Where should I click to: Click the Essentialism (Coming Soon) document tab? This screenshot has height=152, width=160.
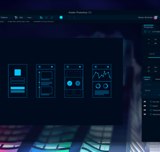[44, 22]
